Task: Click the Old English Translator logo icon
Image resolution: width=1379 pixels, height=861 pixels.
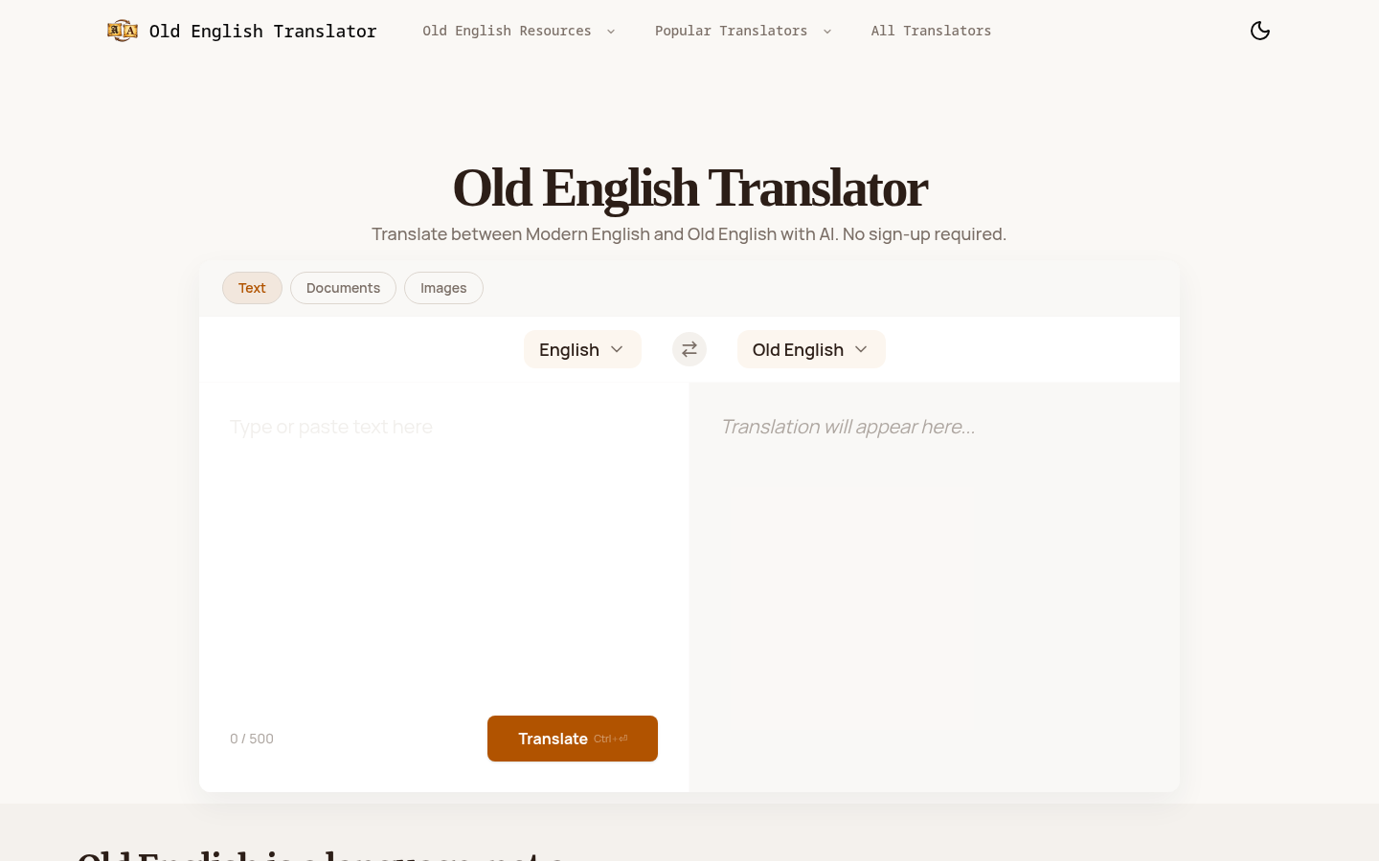Action: [123, 31]
